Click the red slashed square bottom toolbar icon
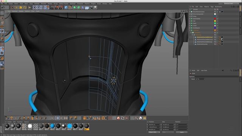The image size is (242, 136). (118, 118)
